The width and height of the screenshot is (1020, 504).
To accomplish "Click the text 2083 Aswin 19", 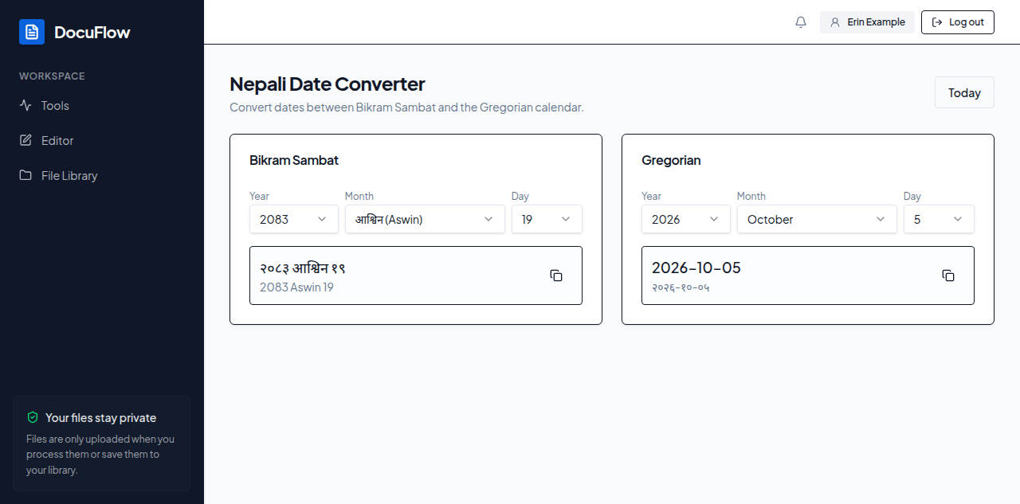I will click(x=296, y=287).
